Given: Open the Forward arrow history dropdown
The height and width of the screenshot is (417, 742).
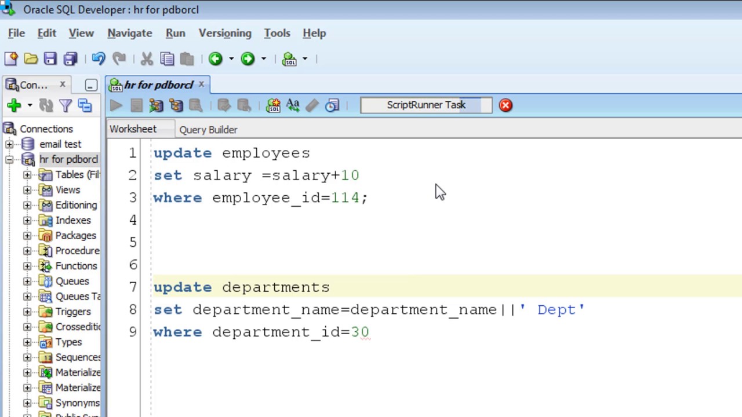Looking at the screenshot, I should click(x=263, y=58).
